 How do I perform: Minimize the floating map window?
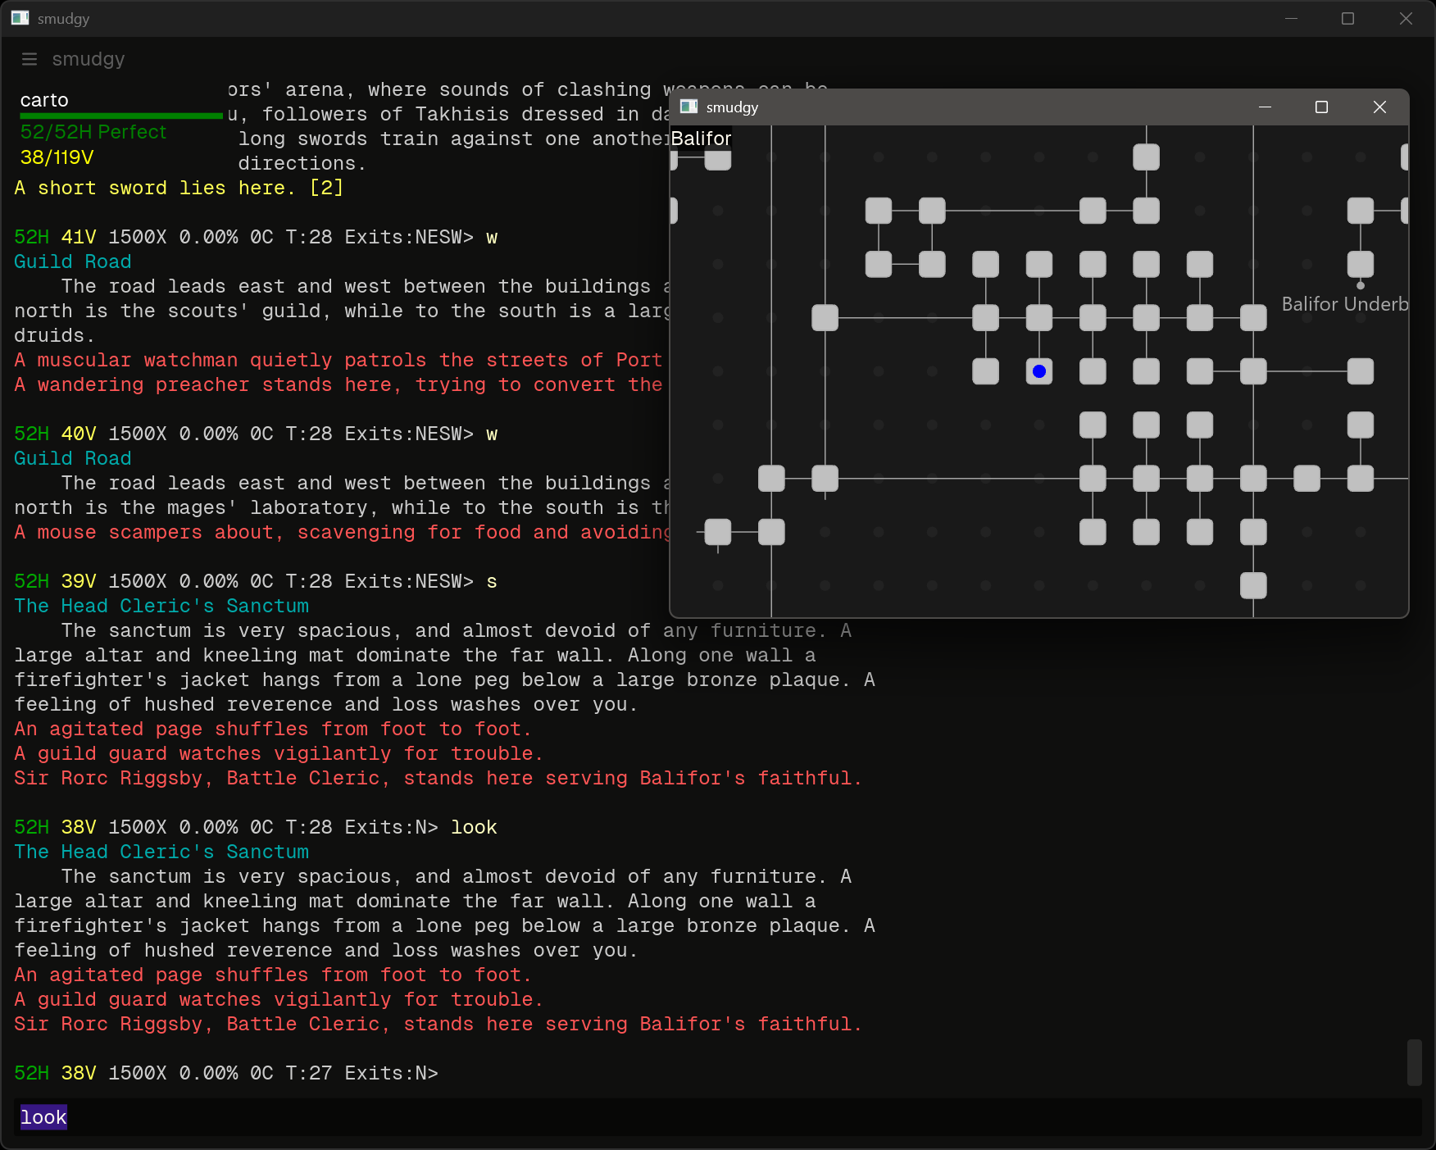[x=1265, y=107]
